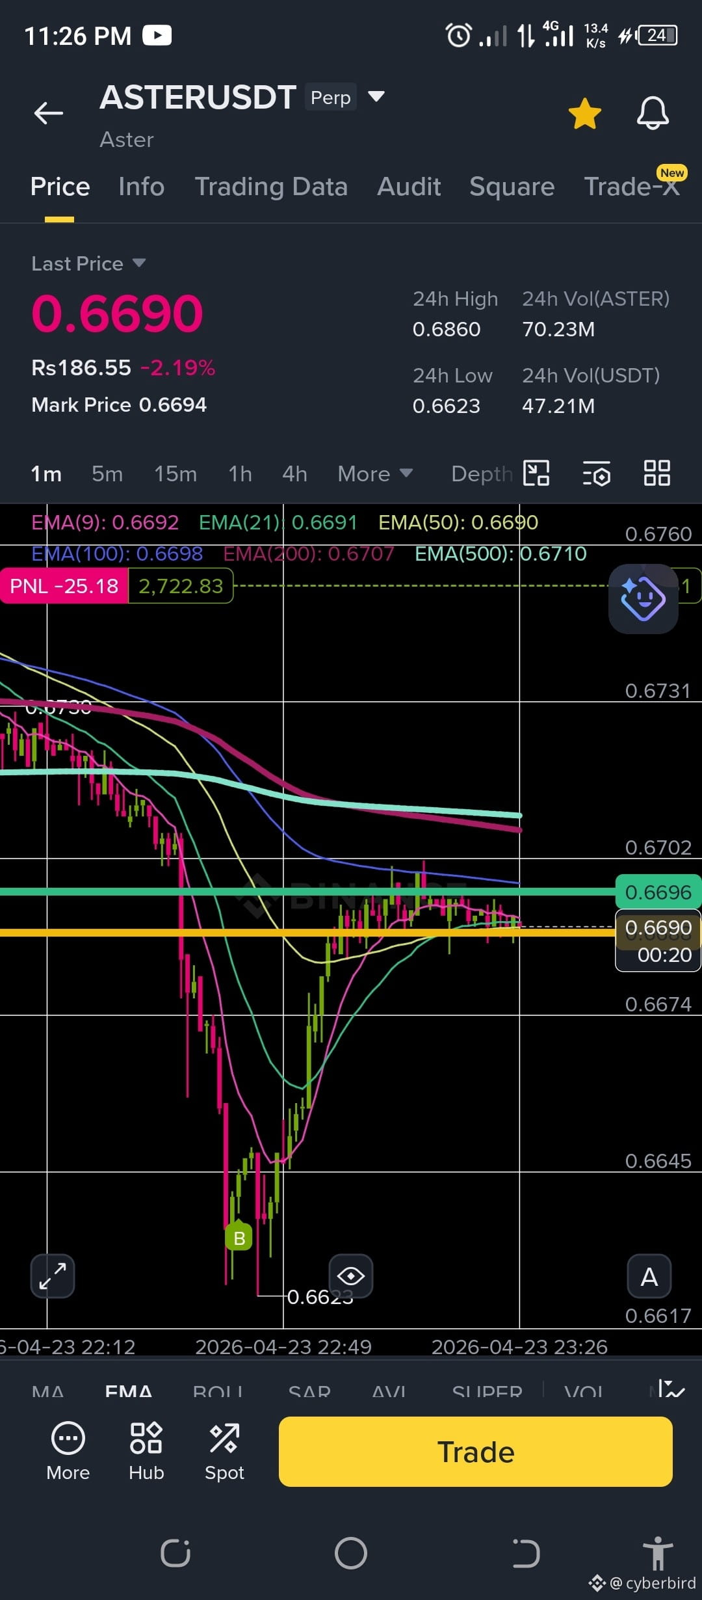This screenshot has height=1600, width=702.
Task: Select the SAR indicator
Action: pos(309,1392)
